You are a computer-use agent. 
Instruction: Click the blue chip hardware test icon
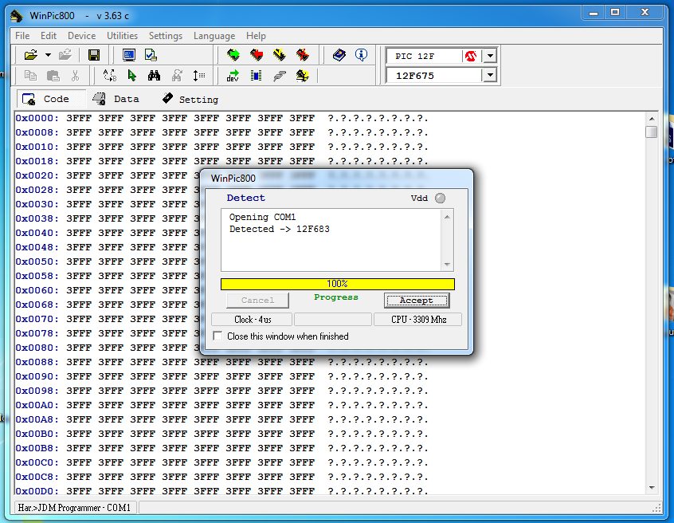coord(257,76)
